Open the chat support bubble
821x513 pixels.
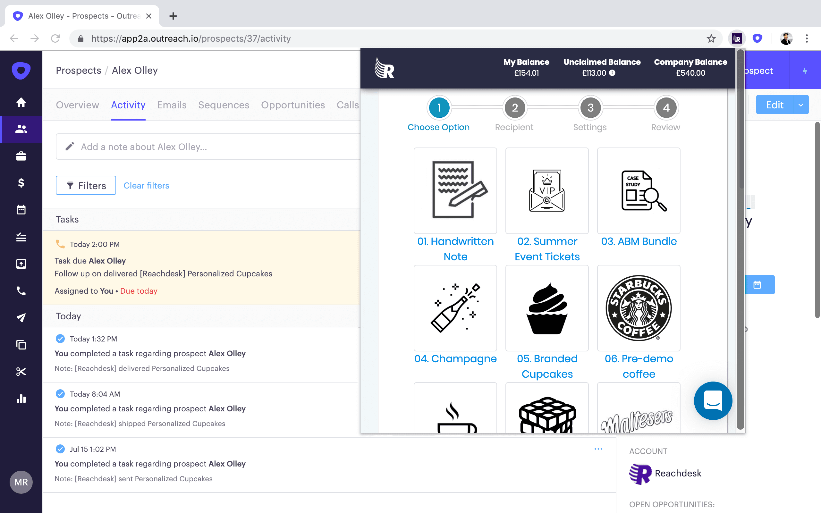(713, 401)
